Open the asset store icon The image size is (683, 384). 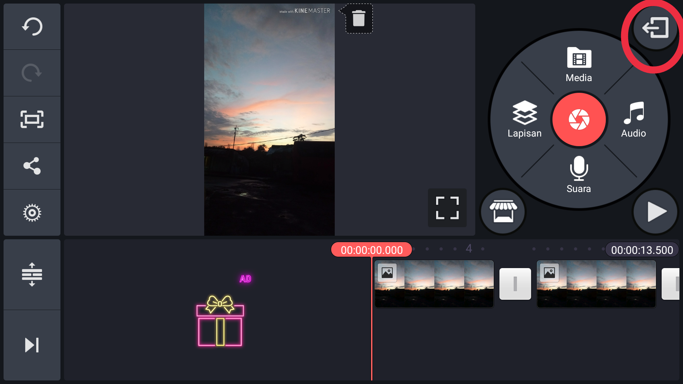click(x=503, y=212)
